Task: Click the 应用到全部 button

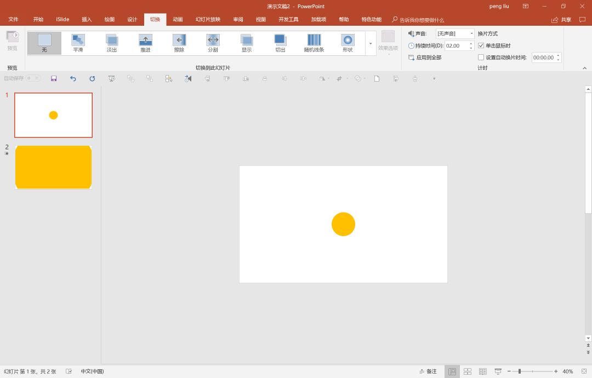Action: point(425,58)
